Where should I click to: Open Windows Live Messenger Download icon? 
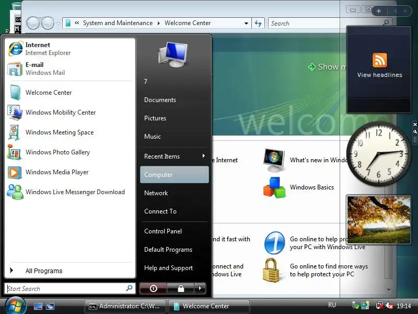(15, 192)
